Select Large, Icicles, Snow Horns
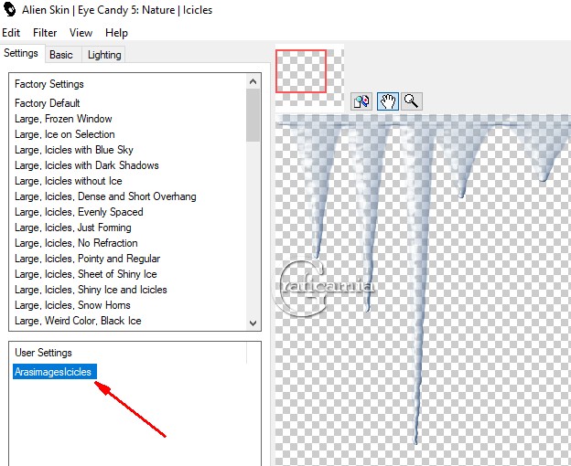 click(72, 305)
